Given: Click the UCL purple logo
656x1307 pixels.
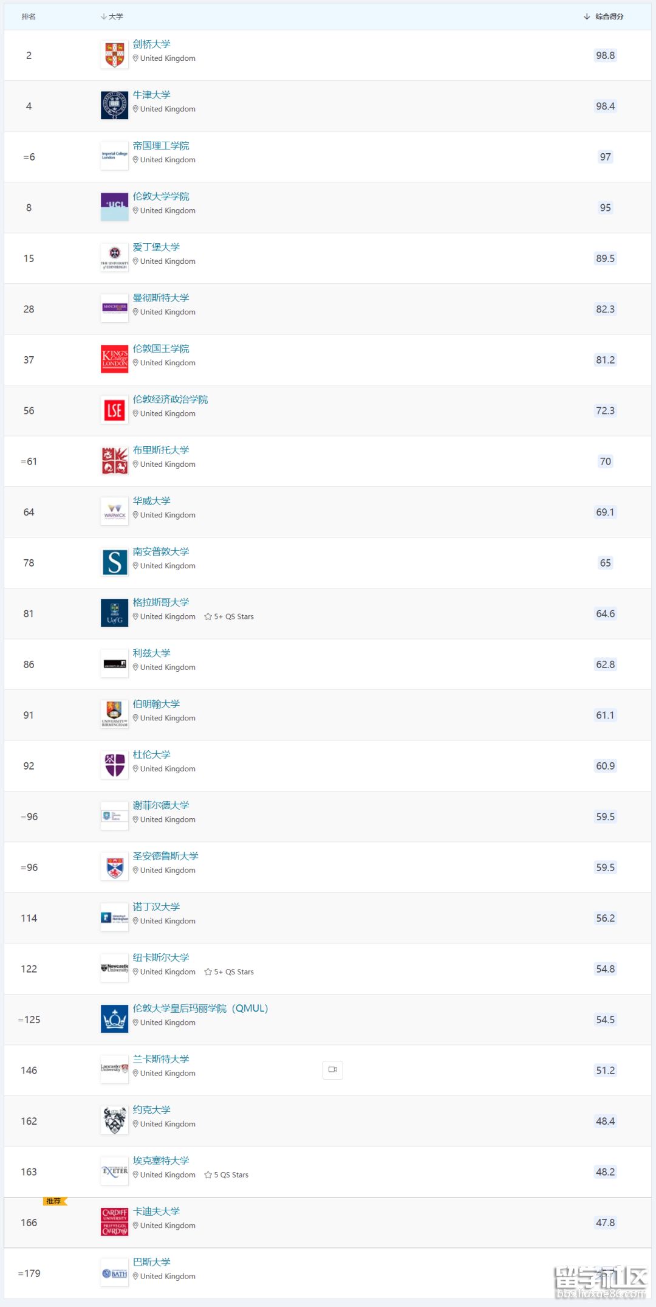Looking at the screenshot, I should 114,207.
